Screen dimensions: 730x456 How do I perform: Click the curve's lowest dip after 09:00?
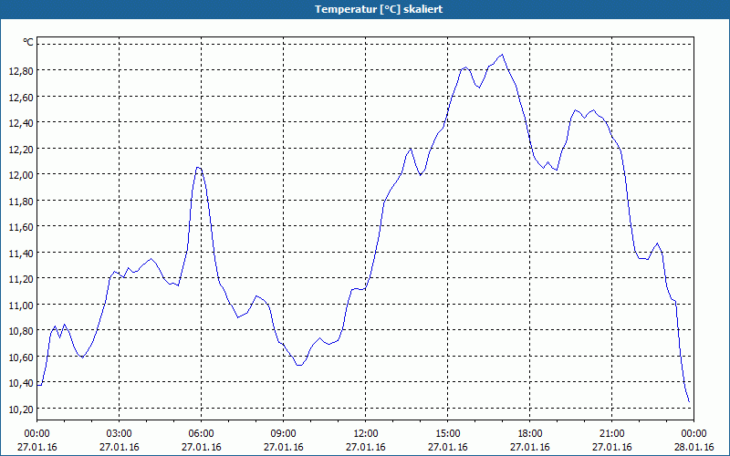pyautogui.click(x=298, y=365)
